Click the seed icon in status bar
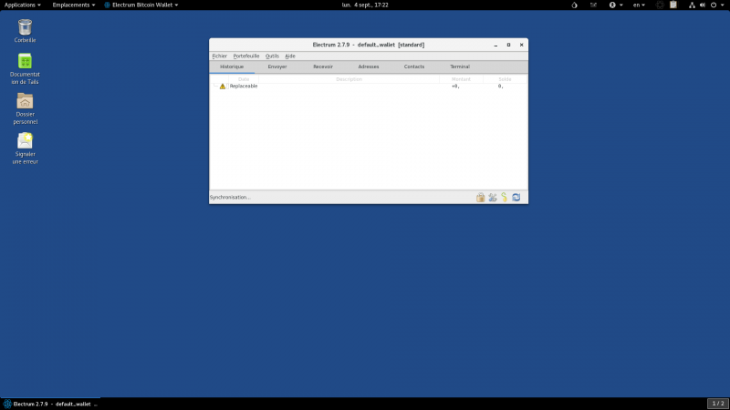Screen dimensions: 730x410 point(504,197)
